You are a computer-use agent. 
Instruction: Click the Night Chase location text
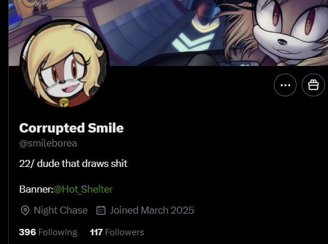pos(61,210)
